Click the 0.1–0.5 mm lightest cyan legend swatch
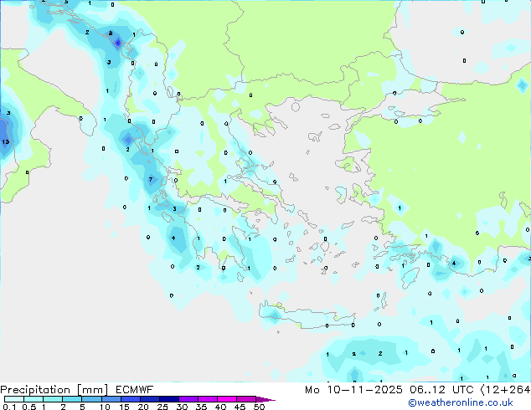The image size is (531, 410). coord(14,399)
